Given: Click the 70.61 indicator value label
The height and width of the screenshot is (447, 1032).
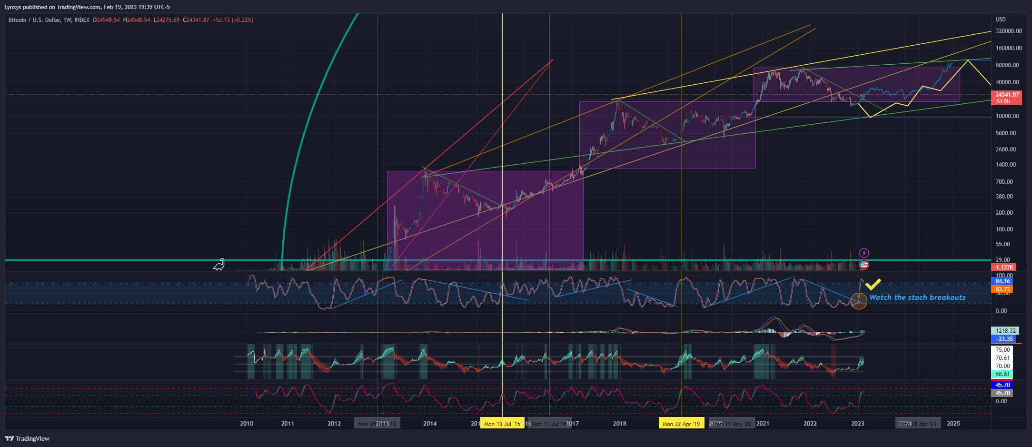Looking at the screenshot, I should point(1002,358).
